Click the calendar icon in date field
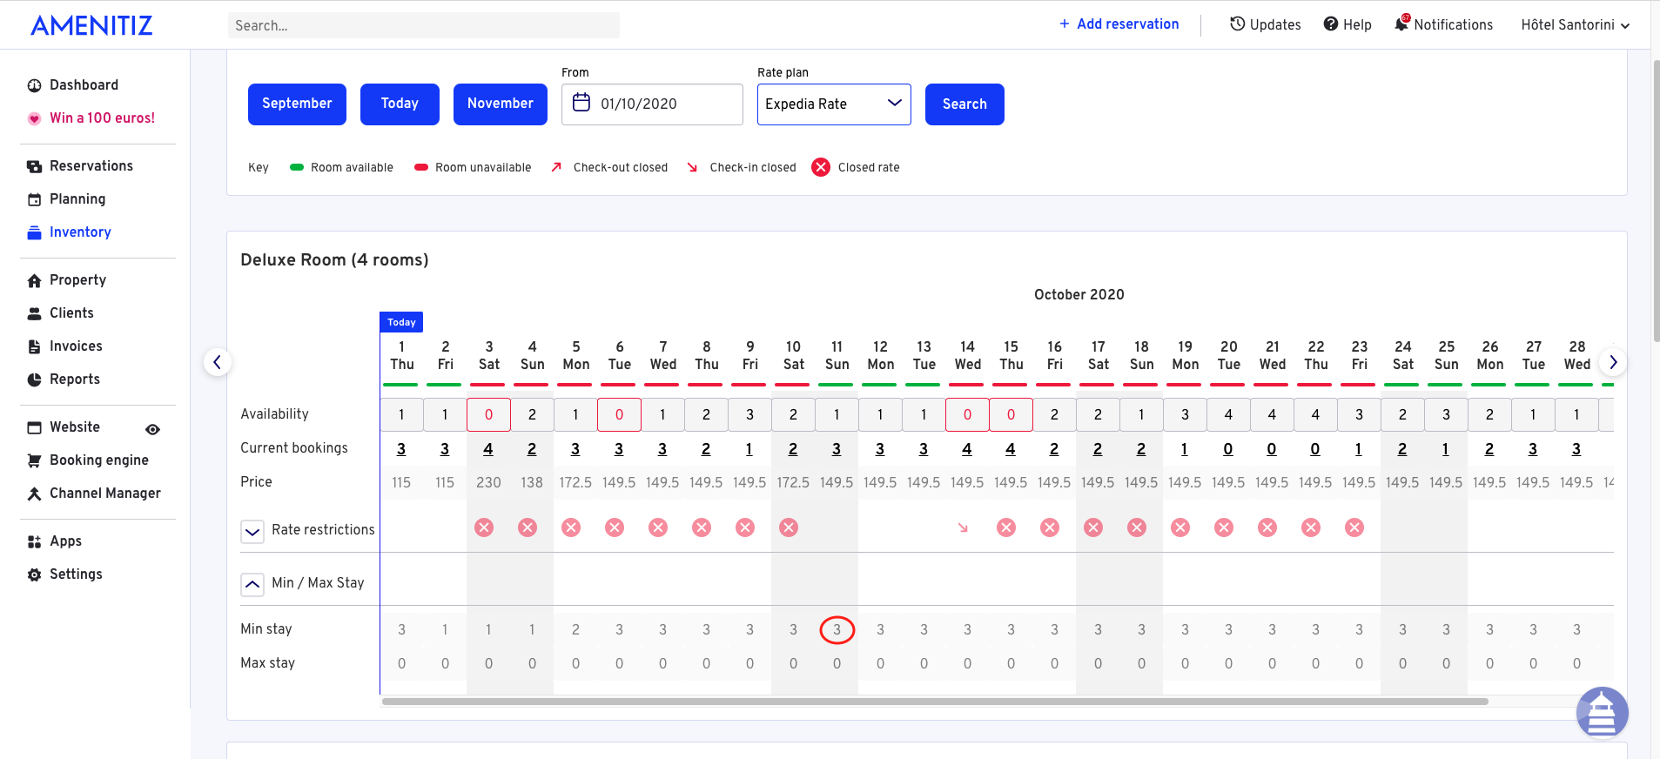 point(581,103)
